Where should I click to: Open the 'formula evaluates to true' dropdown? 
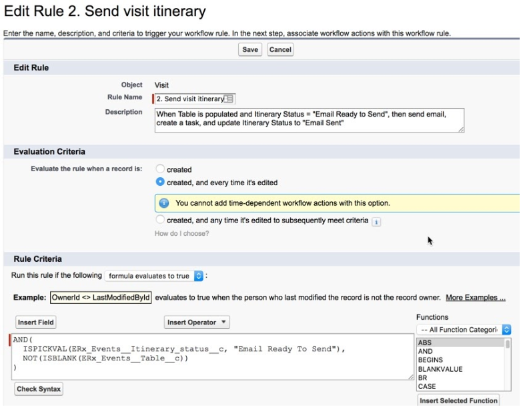tap(155, 276)
